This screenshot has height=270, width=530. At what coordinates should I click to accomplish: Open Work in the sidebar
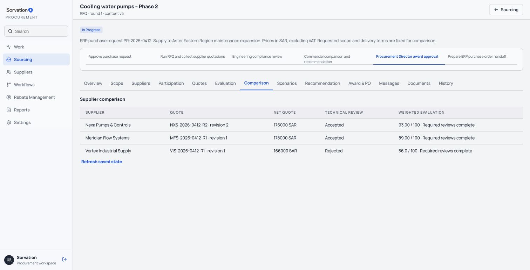(36, 47)
